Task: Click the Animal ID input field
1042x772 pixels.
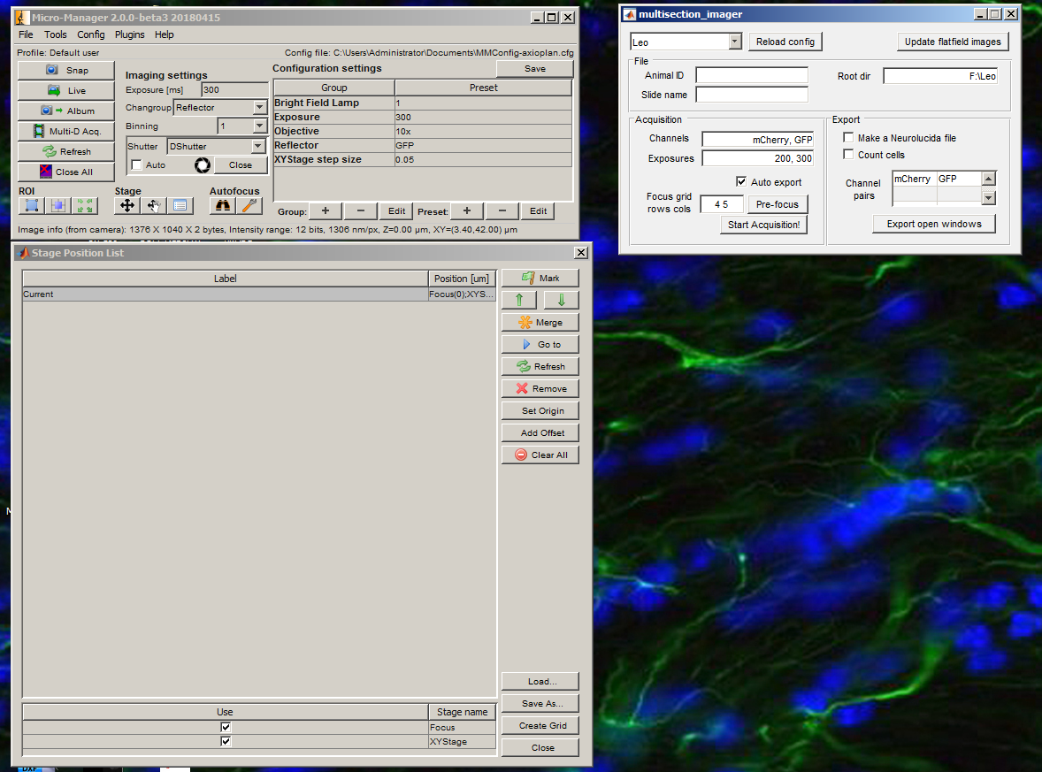Action: (752, 75)
